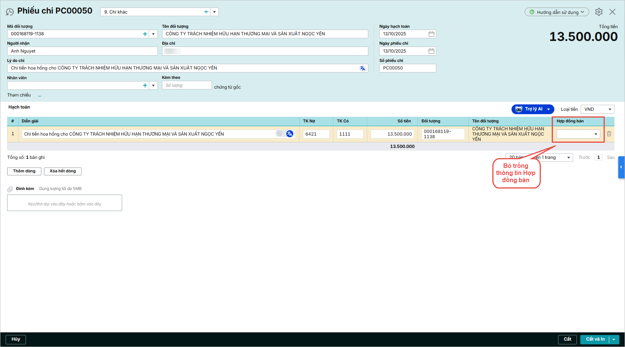Click plus icon to add Nhân viên
Screen dimensions: 625x347
(x=145, y=86)
